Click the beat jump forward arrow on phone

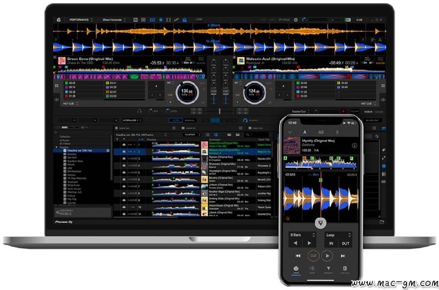[x=309, y=243]
